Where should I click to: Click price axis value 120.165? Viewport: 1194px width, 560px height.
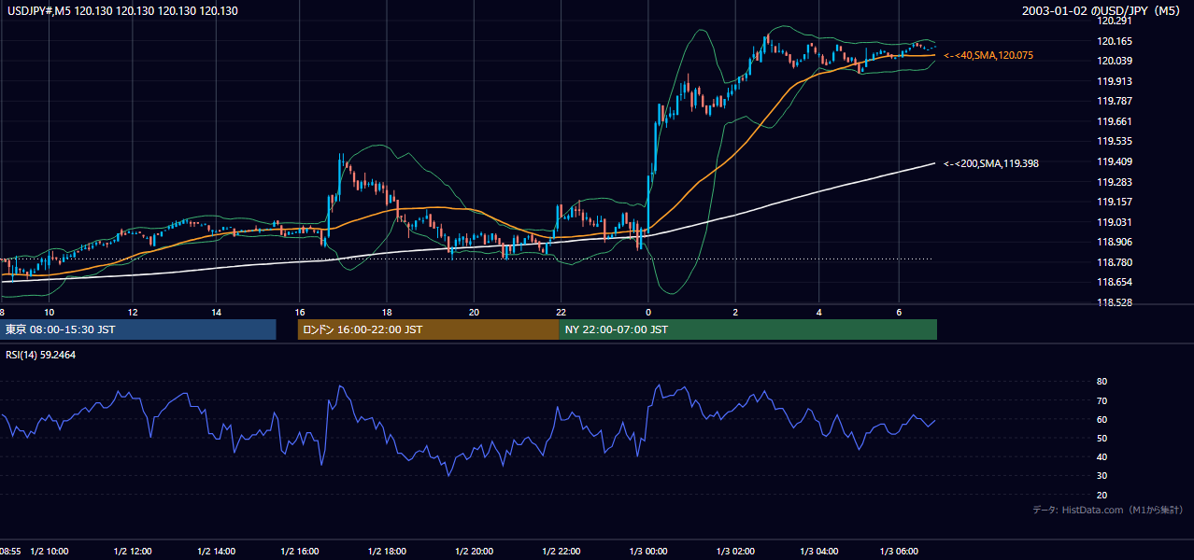[x=1114, y=41]
